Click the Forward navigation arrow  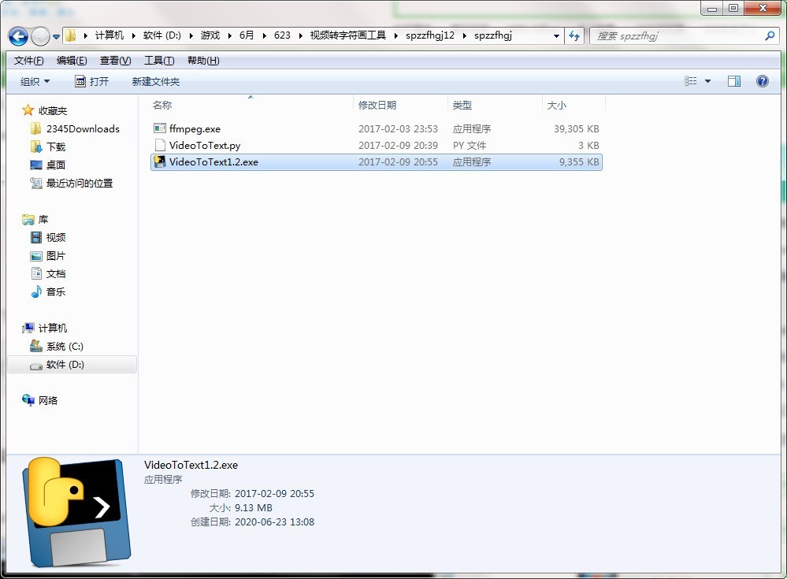click(x=40, y=36)
